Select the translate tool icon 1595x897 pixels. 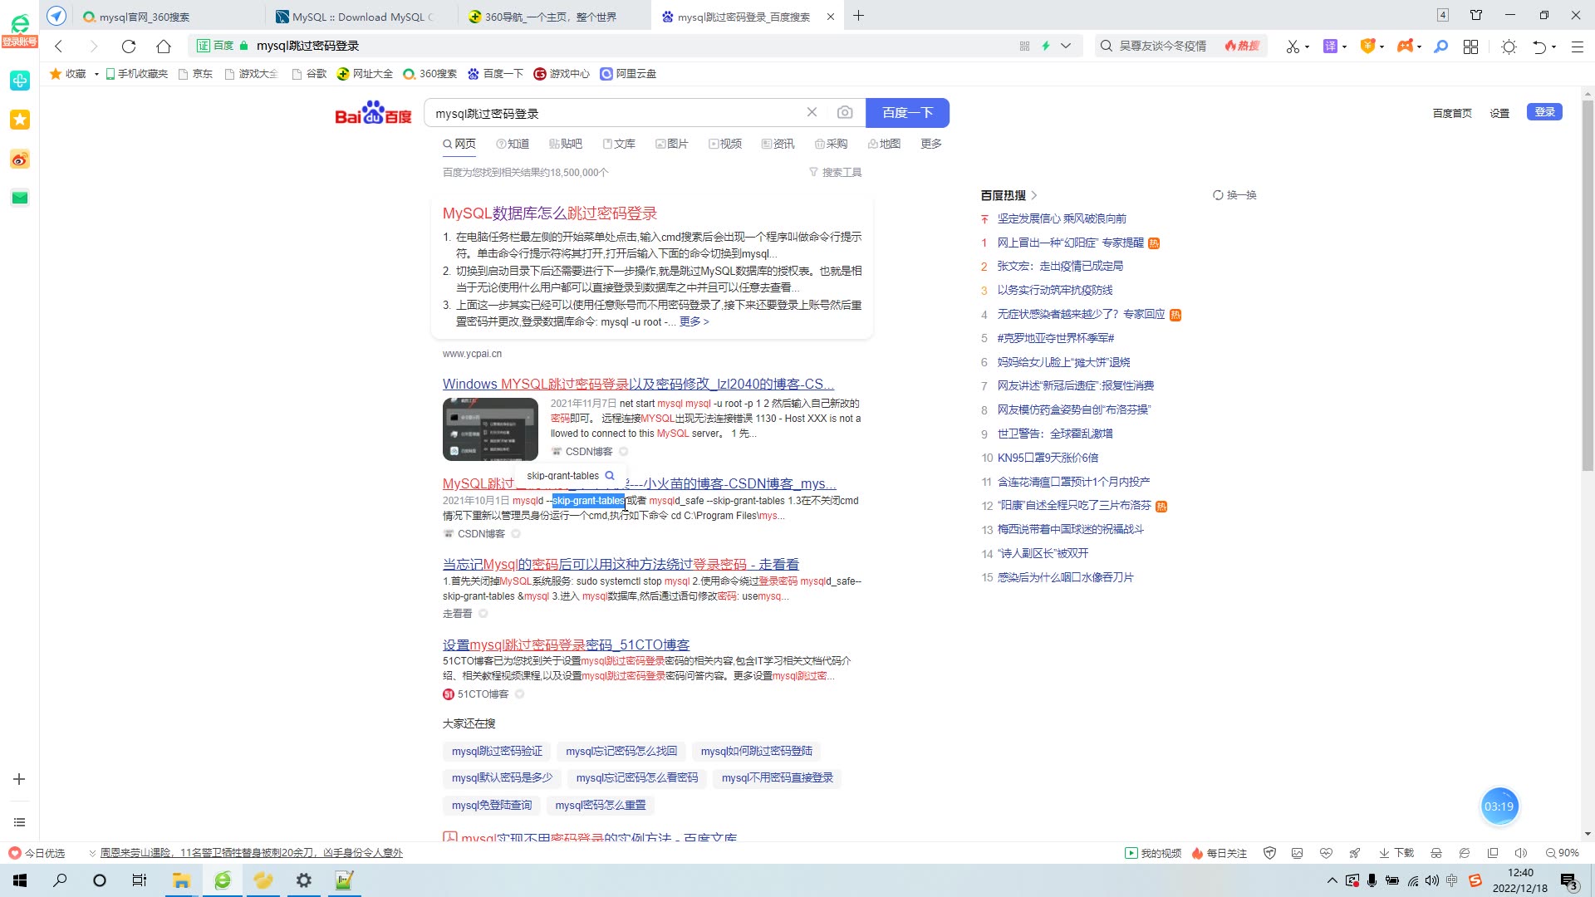[x=1330, y=46]
